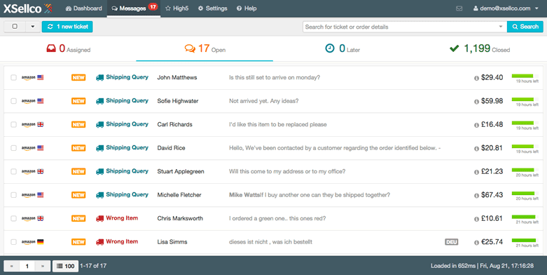
Task: Open the Help menu item
Action: coord(247,8)
